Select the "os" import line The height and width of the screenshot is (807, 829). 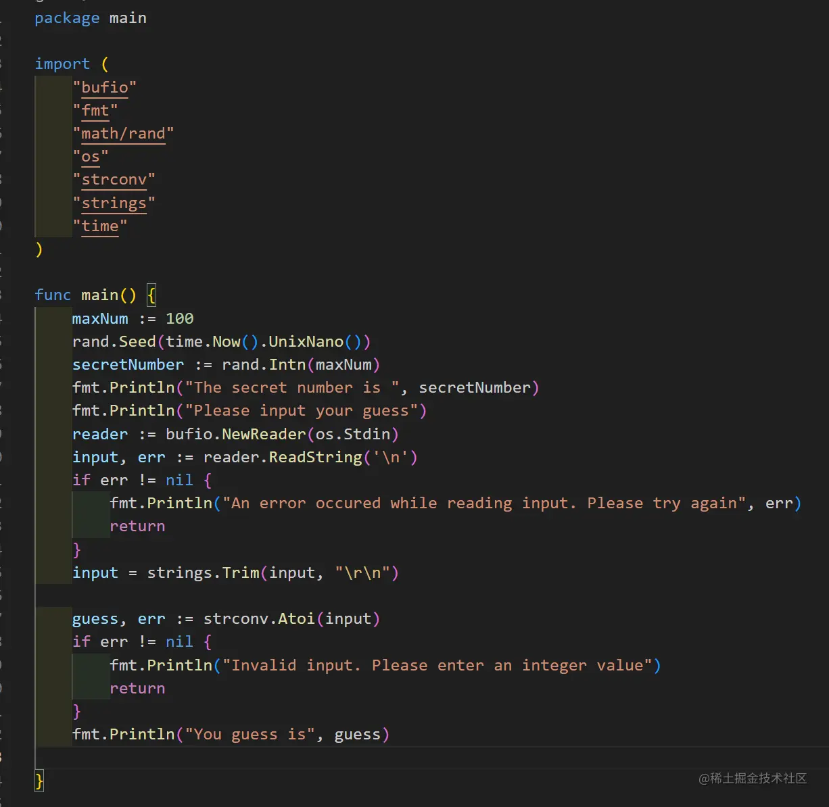point(91,157)
